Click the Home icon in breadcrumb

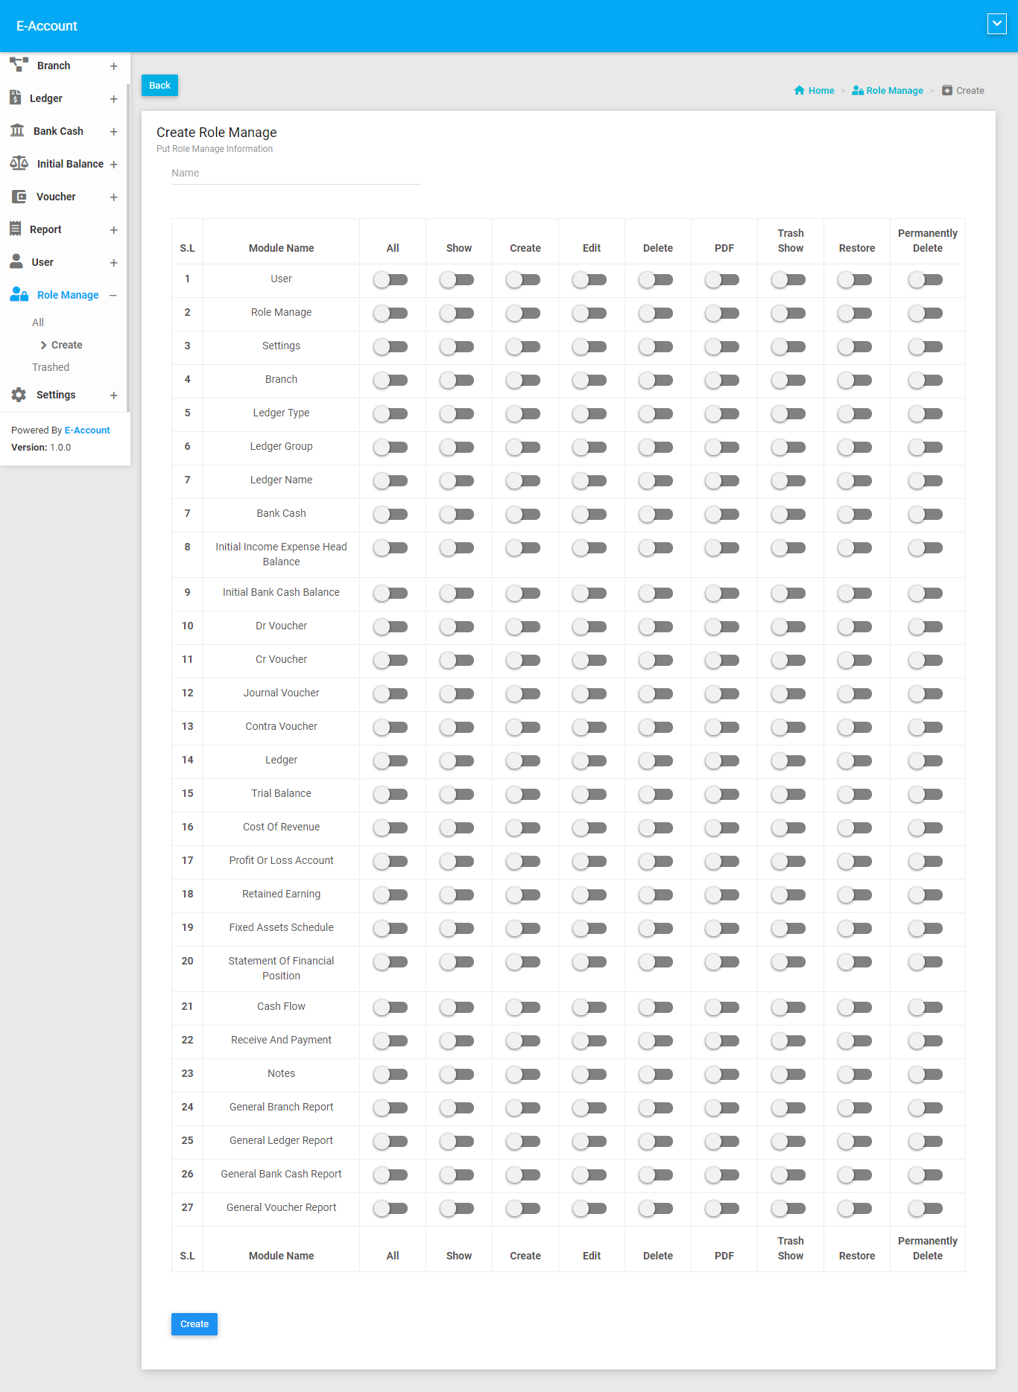coord(799,90)
